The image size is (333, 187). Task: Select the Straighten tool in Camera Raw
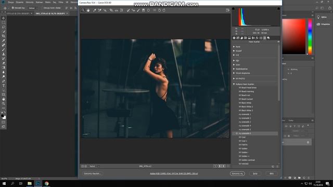coord(117,10)
